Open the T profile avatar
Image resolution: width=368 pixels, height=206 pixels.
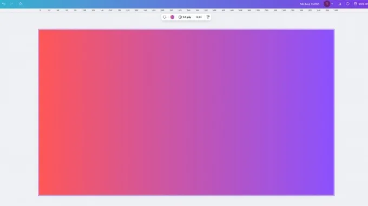tap(327, 4)
